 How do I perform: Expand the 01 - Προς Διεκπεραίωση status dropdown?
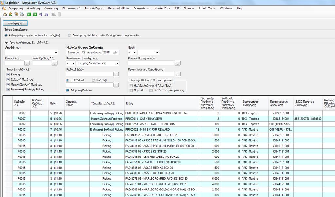[117, 63]
